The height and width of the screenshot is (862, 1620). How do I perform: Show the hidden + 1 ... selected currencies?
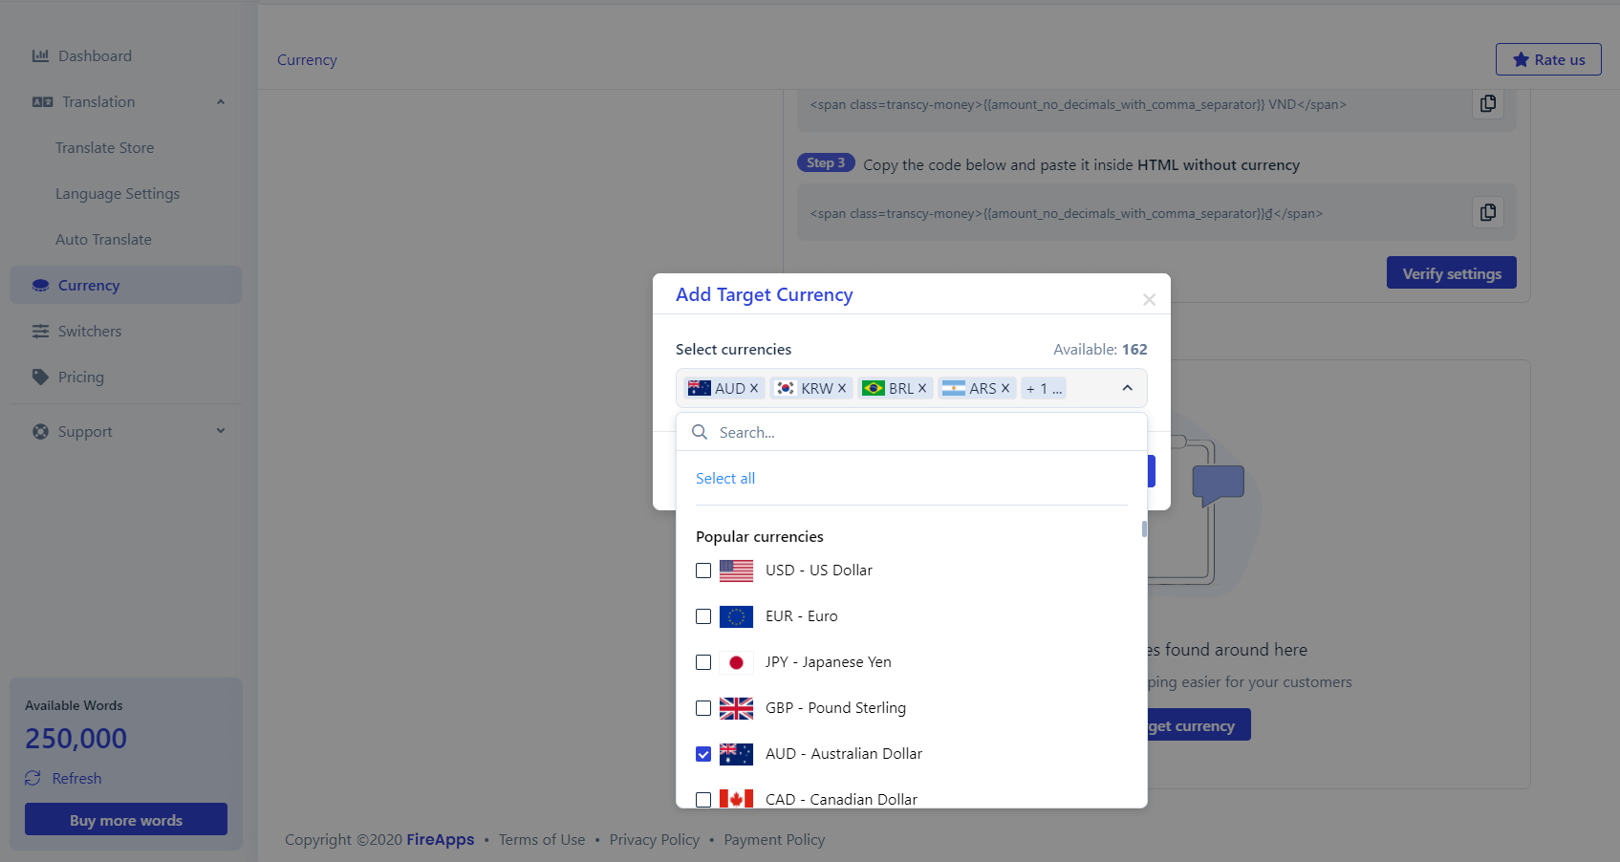coord(1044,388)
